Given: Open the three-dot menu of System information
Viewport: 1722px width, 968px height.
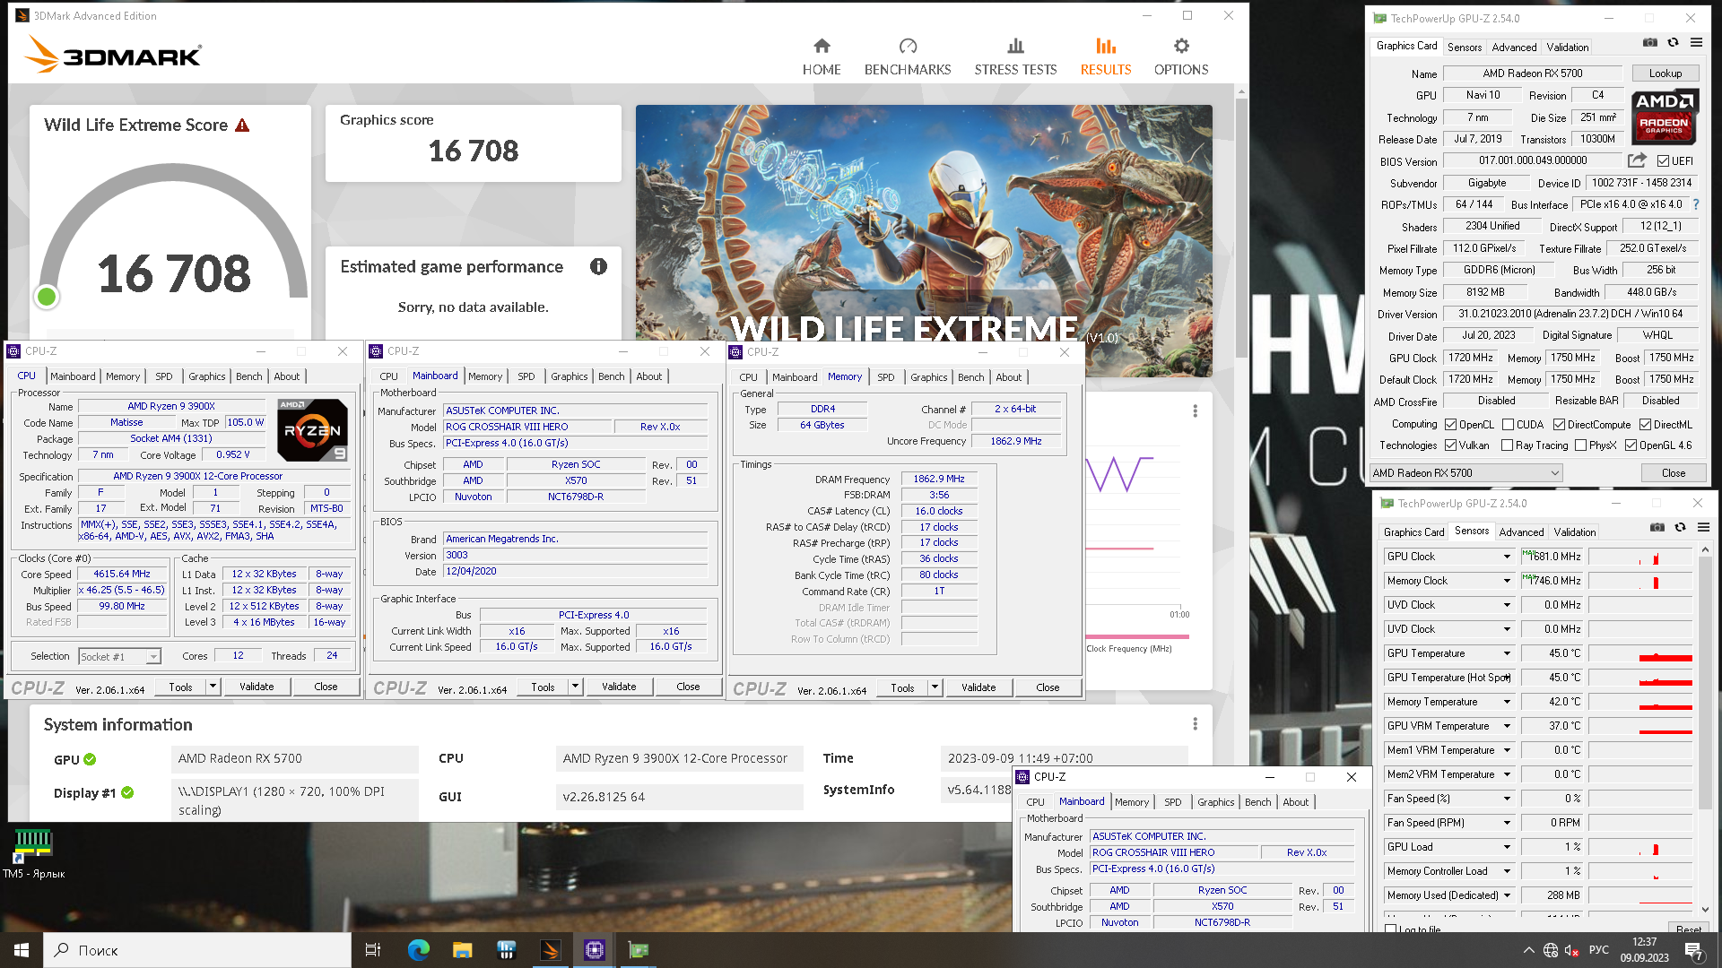Looking at the screenshot, I should point(1195,723).
